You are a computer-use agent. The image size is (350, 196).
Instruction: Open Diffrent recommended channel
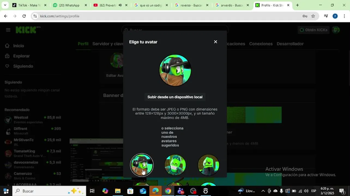click(33, 131)
